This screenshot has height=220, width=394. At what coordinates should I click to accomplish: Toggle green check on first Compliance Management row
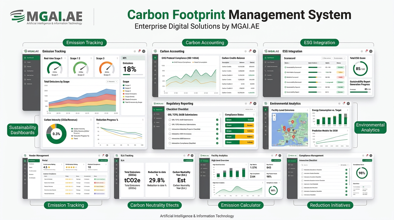pos(346,170)
